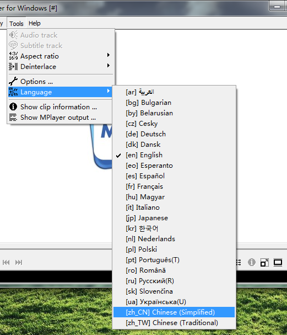
Task: Open the Tools menu
Action: click(16, 23)
